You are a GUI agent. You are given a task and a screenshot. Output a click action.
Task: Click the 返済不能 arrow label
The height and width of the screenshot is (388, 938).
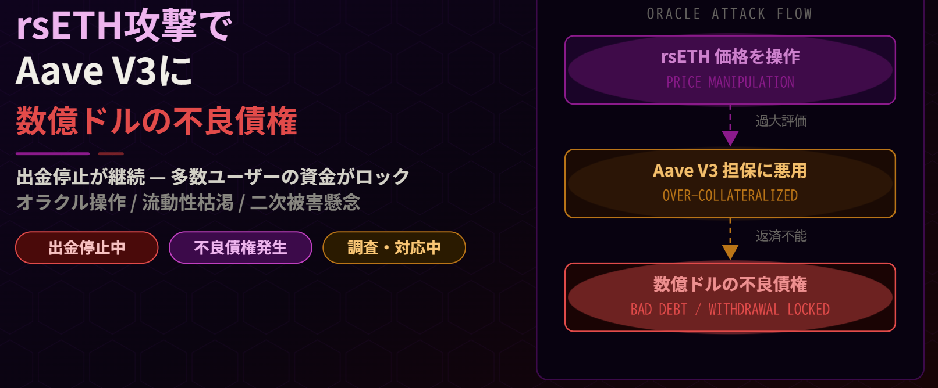(781, 236)
